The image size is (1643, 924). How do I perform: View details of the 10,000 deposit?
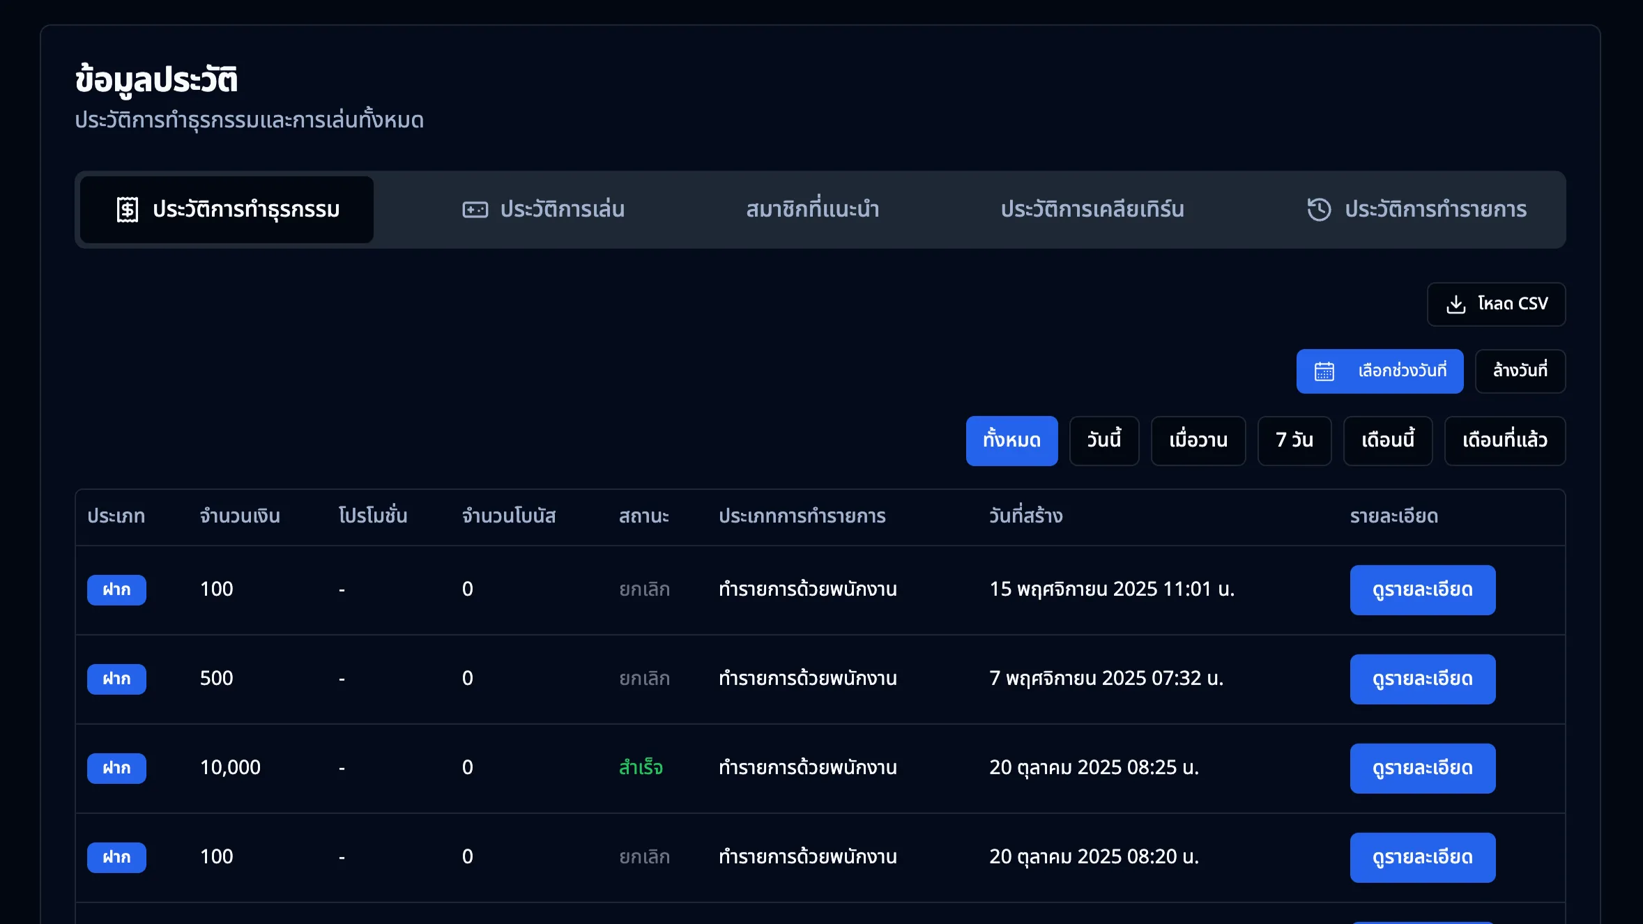(x=1422, y=768)
